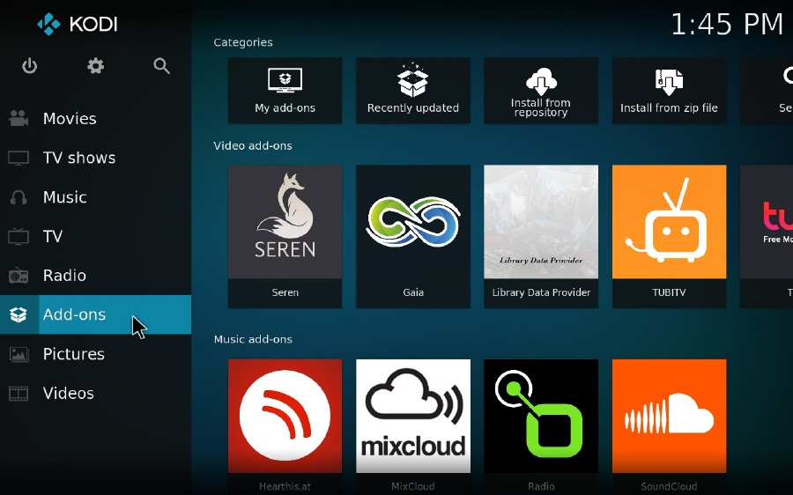793x495 pixels.
Task: Click the power button icon
Action: click(29, 66)
